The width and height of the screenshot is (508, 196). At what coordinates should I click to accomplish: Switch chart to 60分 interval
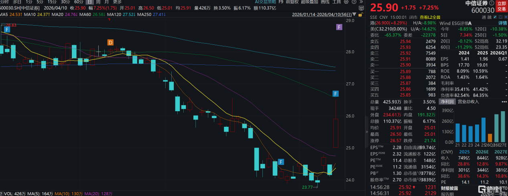[x=79, y=2]
